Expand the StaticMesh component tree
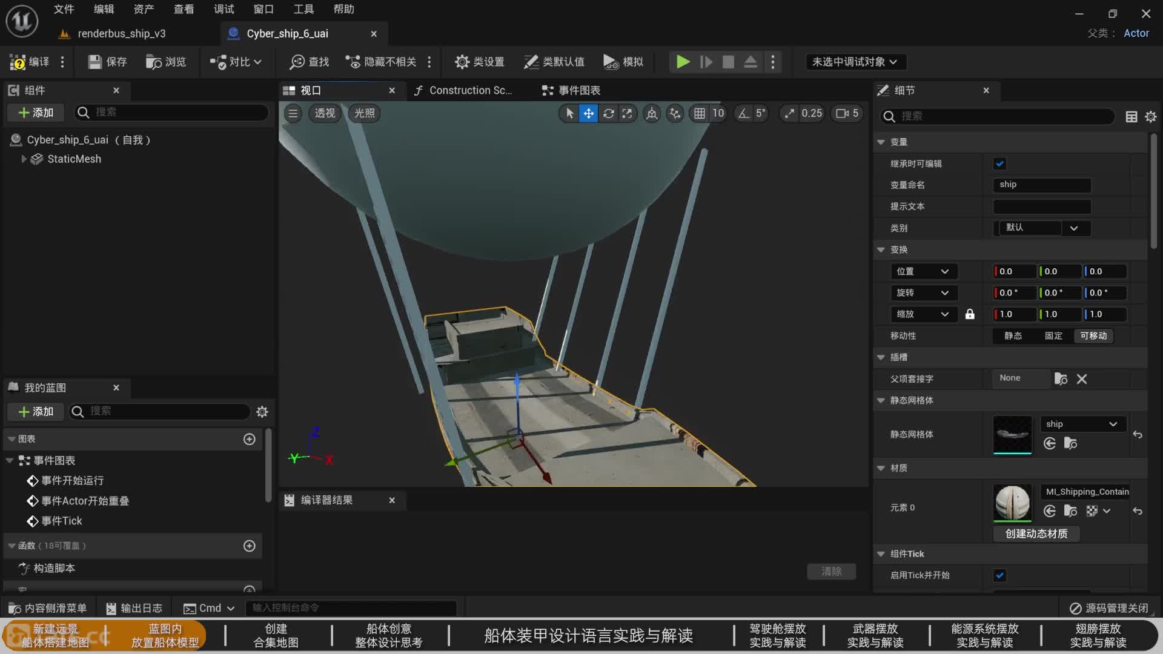This screenshot has width=1163, height=654. tap(24, 159)
